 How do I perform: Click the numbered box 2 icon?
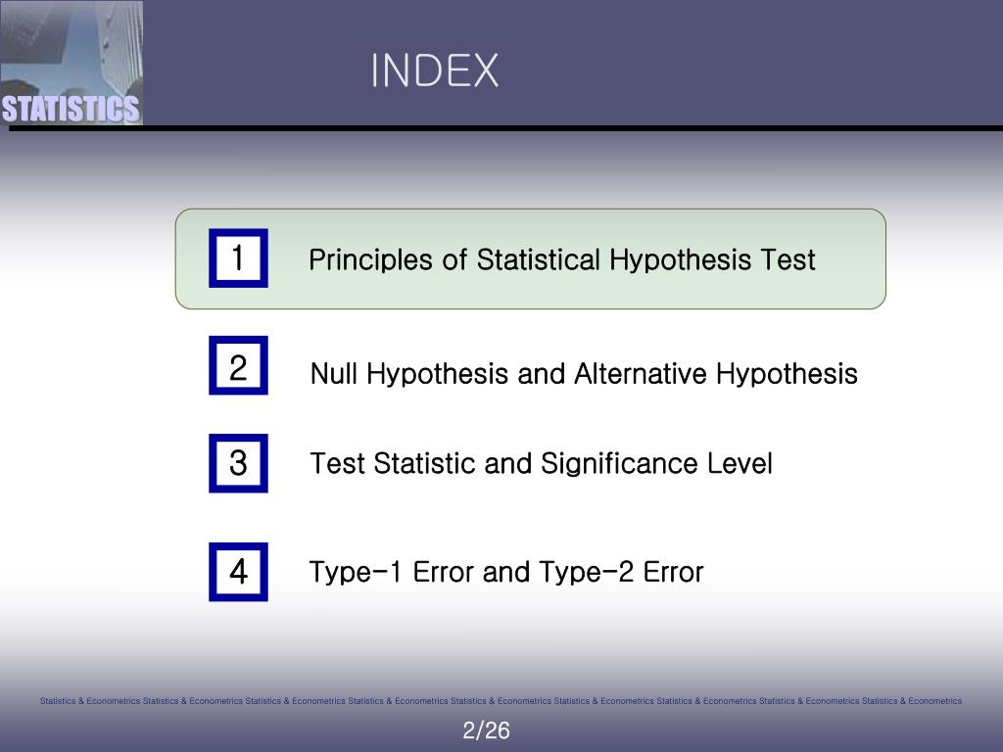pyautogui.click(x=238, y=365)
